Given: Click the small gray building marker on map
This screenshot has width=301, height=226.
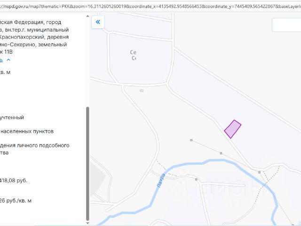Looking at the screenshot, I should tap(142, 90).
